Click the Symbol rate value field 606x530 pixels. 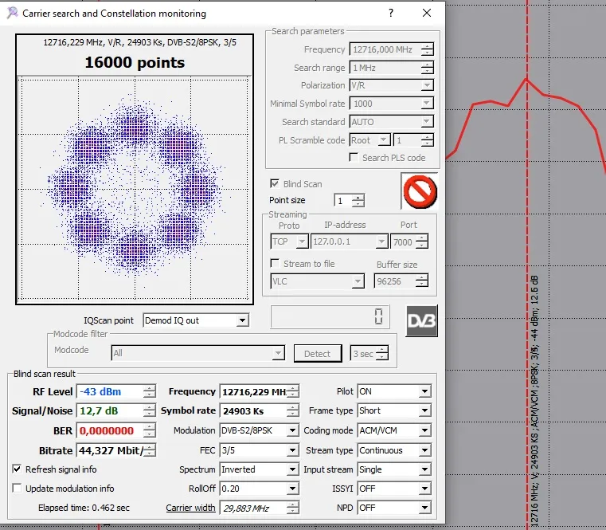[x=252, y=411]
